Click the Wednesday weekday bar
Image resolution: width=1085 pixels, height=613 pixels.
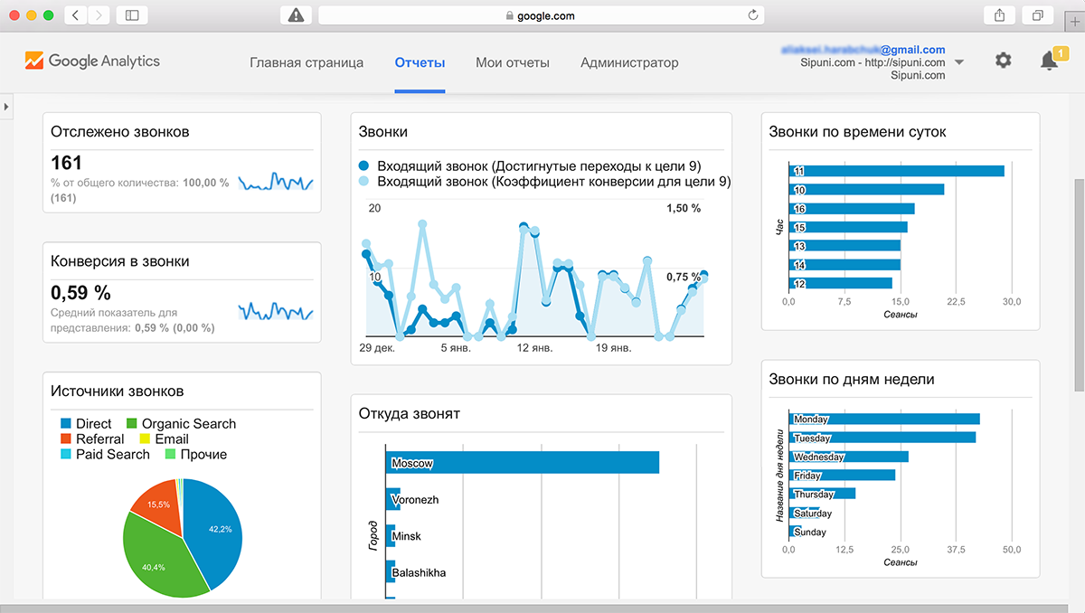click(x=850, y=457)
